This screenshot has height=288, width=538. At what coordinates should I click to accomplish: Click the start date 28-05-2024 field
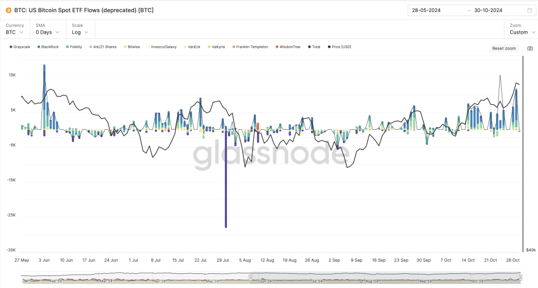426,11
